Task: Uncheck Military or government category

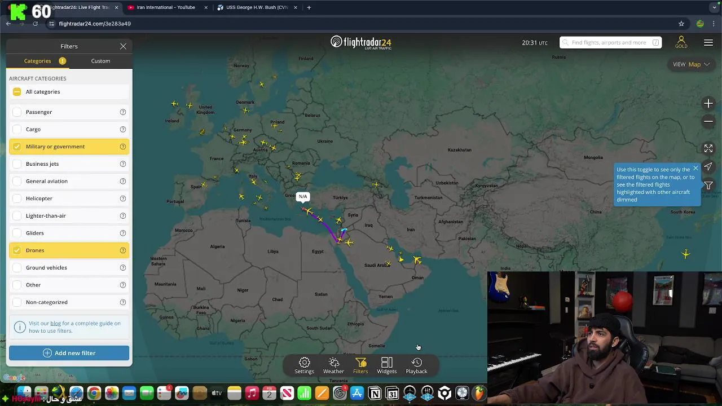Action: point(17,147)
